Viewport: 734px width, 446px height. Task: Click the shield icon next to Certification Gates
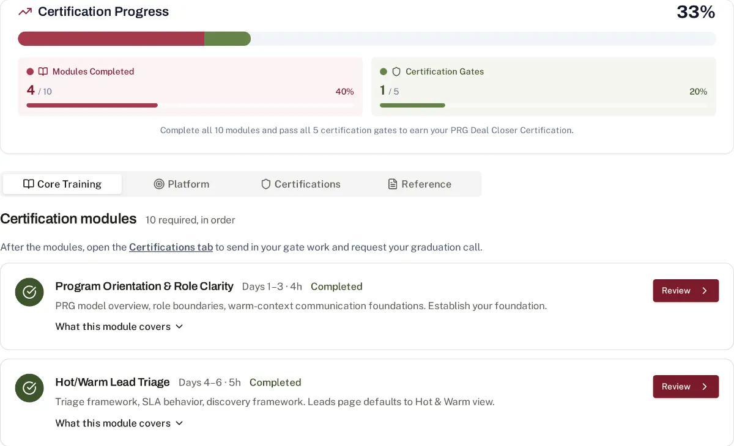[x=396, y=71]
